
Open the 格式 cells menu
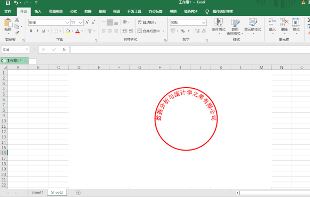296,26
